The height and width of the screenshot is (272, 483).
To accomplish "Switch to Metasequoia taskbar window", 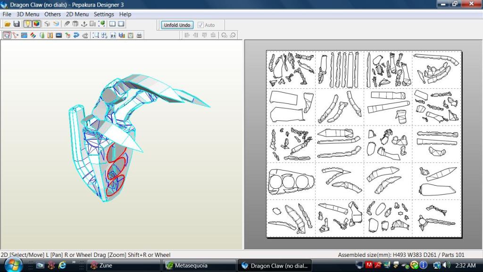I will pyautogui.click(x=199, y=265).
